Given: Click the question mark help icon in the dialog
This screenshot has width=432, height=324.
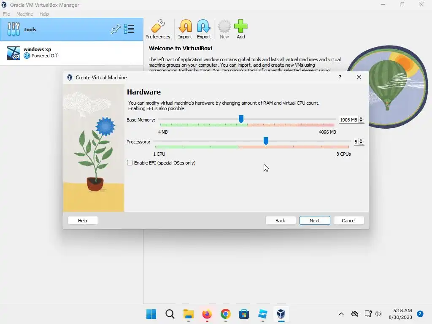Looking at the screenshot, I should tap(340, 78).
